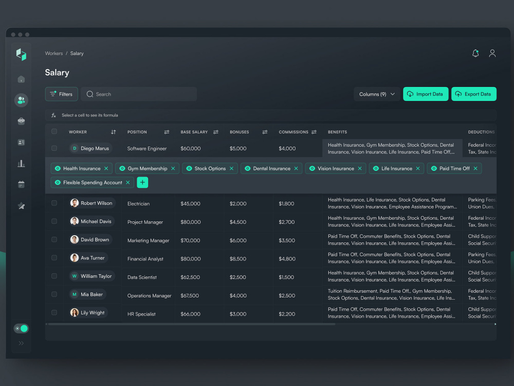Check the William Taylor row checkbox
The height and width of the screenshot is (386, 514).
click(54, 276)
